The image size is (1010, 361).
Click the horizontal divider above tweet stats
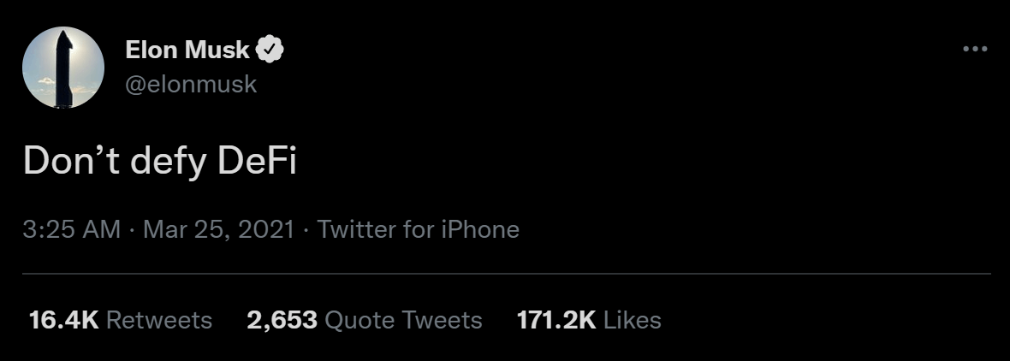click(505, 274)
